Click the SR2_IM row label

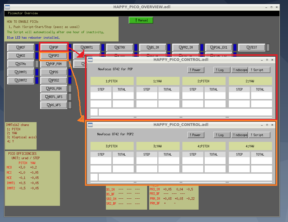click(111, 199)
